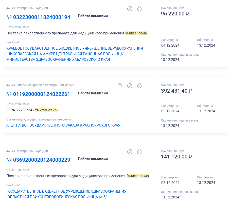Open customer Николаевская-на-Амуре центральная районная больница

click(75, 54)
